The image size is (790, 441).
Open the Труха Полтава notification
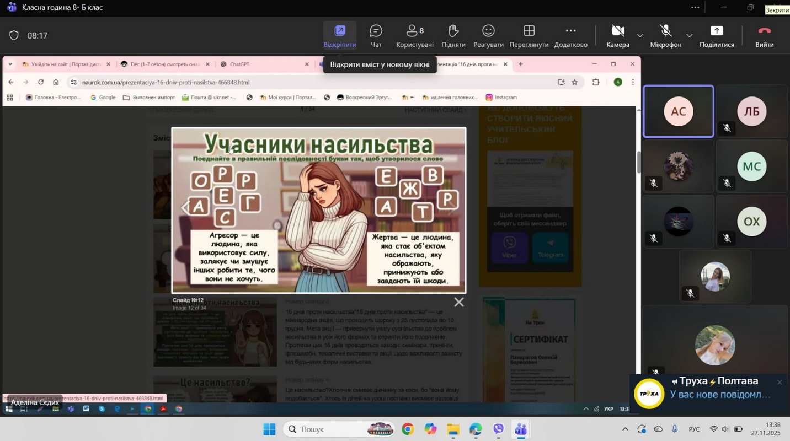click(x=712, y=389)
